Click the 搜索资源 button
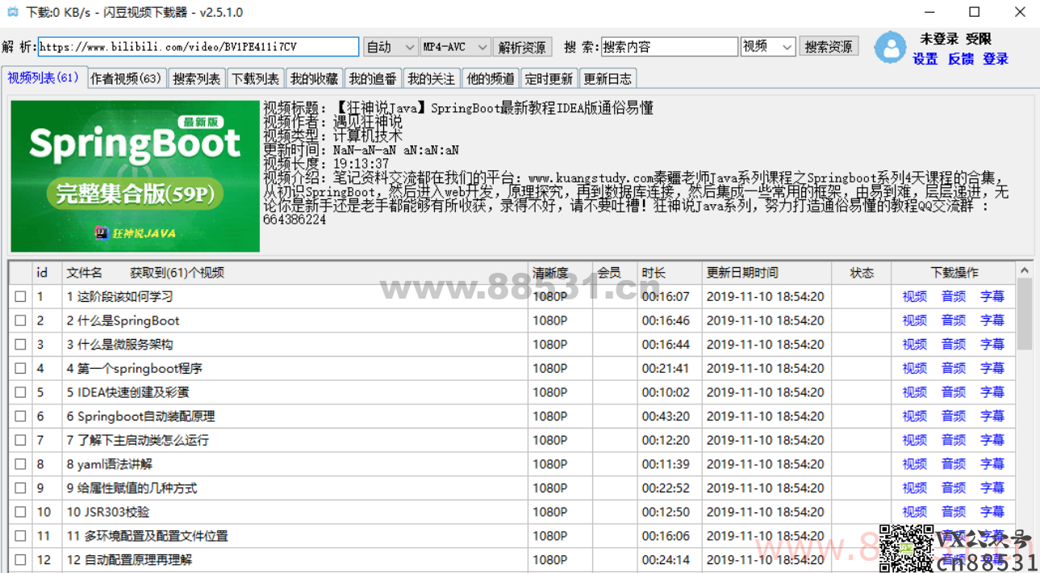This screenshot has width=1040, height=573. coord(829,47)
